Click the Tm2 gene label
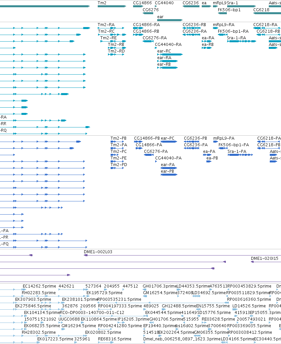Screen dimensions: 281x344 pyautogui.click(x=102, y=3)
